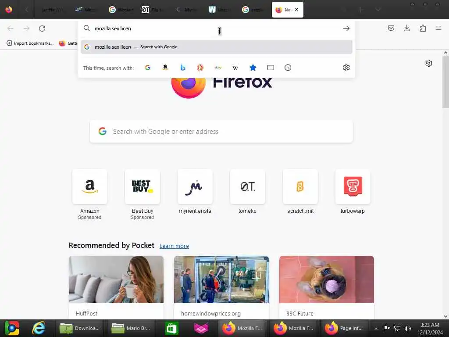This screenshot has height=337, width=449.
Task: Search this time with Bing icon
Action: click(183, 68)
